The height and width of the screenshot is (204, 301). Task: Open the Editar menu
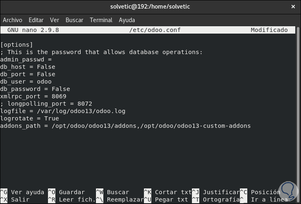(x=36, y=20)
